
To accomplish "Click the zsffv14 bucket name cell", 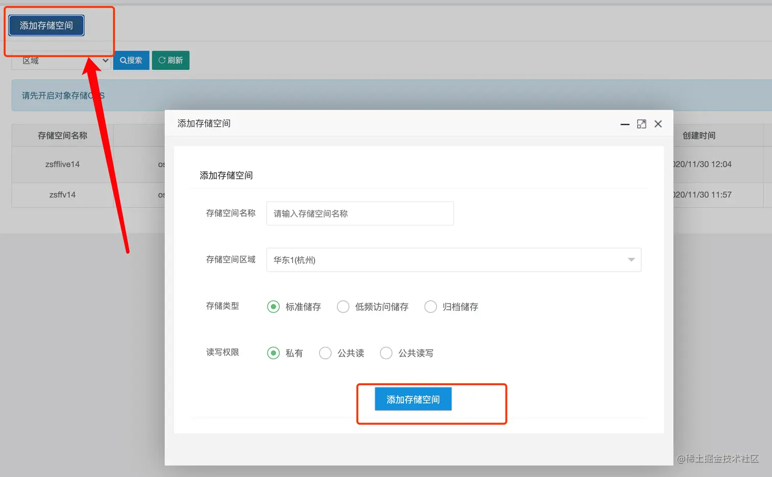I will [62, 195].
